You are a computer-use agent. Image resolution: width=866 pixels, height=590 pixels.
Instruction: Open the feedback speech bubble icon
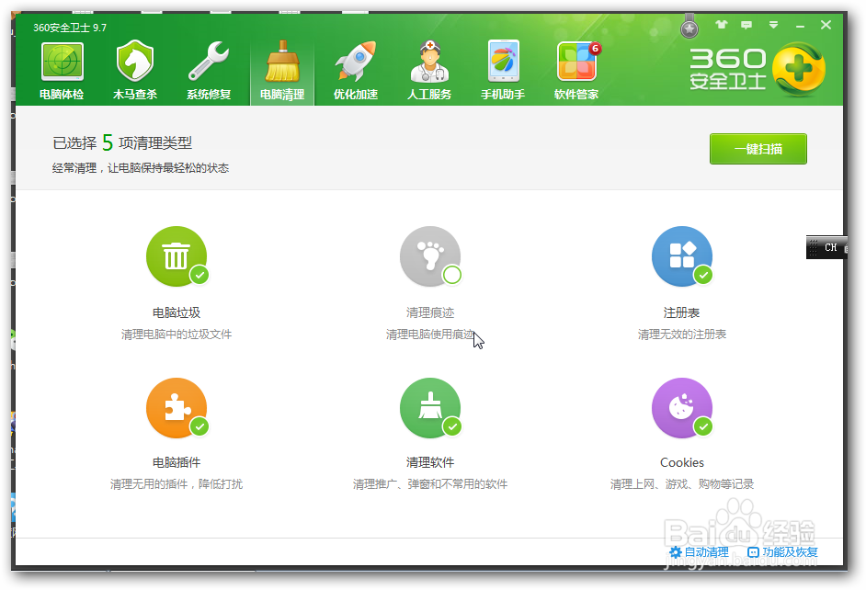(746, 25)
